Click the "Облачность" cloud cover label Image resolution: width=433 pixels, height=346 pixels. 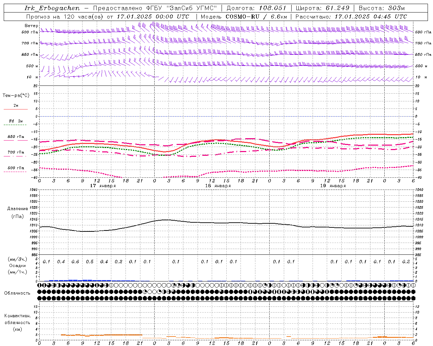pos(17,293)
